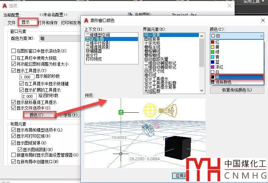The height and width of the screenshot is (183, 268).
Task: Open the 打印和发布 tab
Action: pyautogui.click(x=71, y=23)
